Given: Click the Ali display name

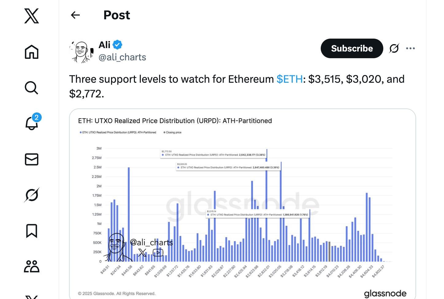Looking at the screenshot, I should (104, 45).
